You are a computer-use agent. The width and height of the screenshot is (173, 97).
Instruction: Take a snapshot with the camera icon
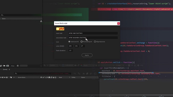76,65
